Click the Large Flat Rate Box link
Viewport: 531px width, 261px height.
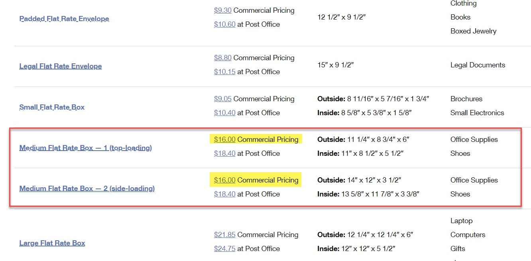click(52, 243)
